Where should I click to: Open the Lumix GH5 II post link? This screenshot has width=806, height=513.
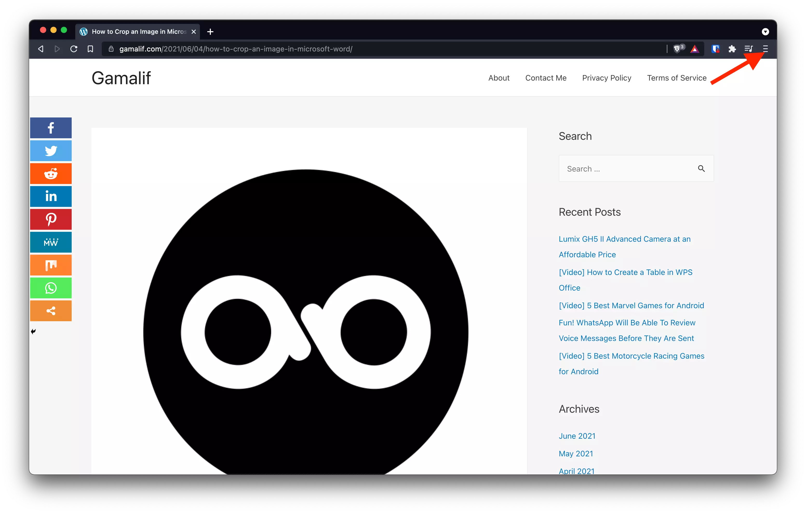point(624,239)
